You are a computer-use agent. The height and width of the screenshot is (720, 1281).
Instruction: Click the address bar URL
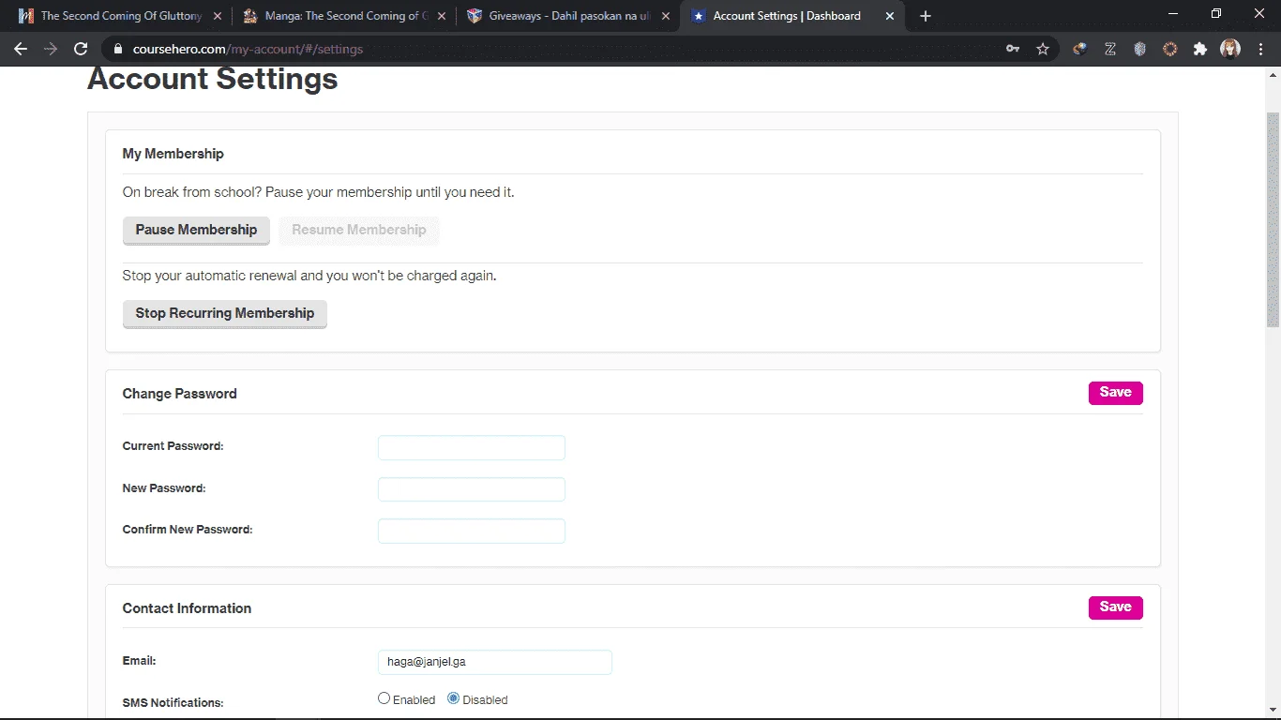tap(249, 49)
